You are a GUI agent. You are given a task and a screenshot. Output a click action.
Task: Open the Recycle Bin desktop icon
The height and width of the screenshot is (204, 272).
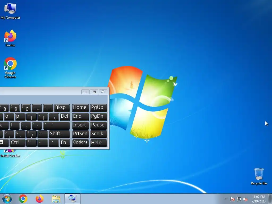click(x=259, y=176)
